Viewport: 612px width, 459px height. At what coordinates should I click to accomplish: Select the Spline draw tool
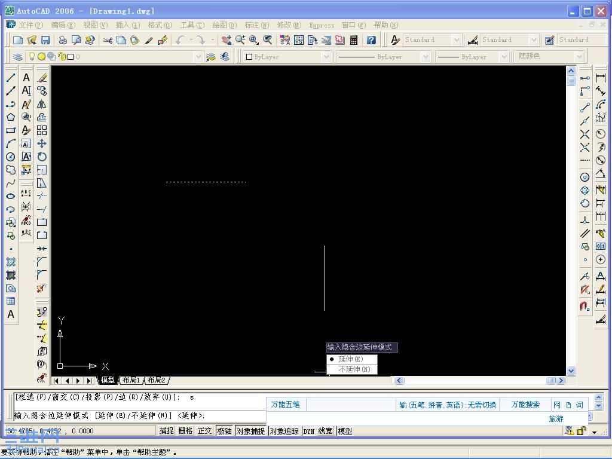click(x=11, y=183)
